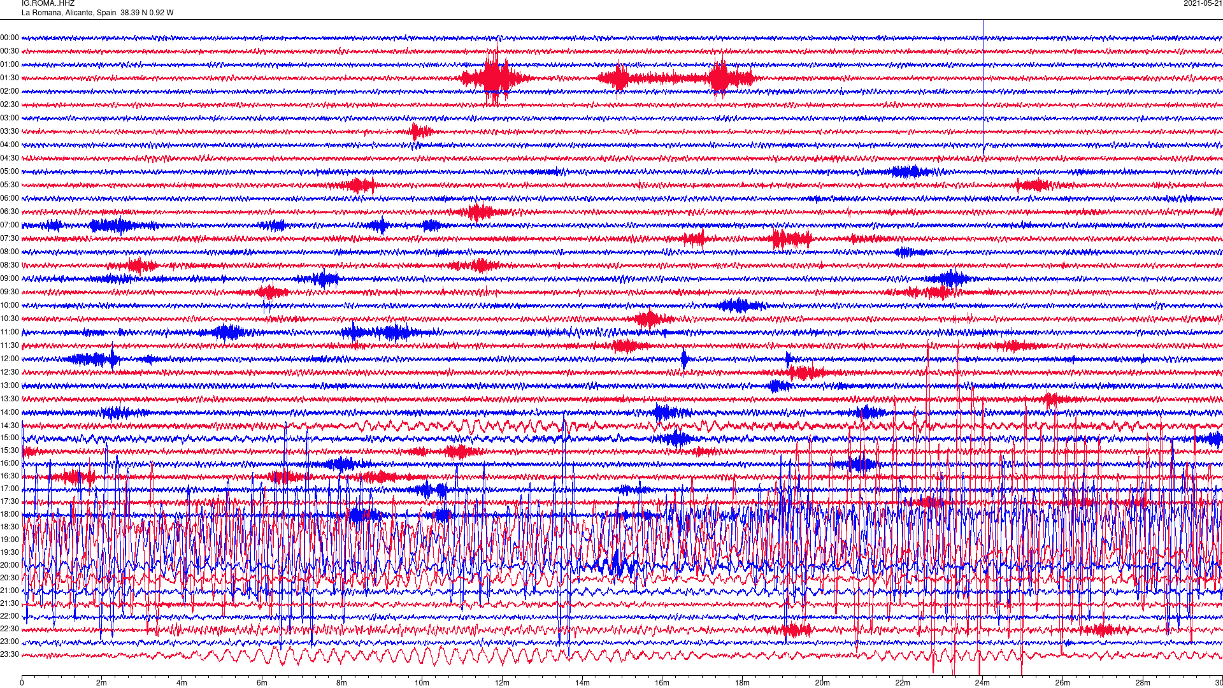Select the 13:00 trace time label

(x=10, y=385)
